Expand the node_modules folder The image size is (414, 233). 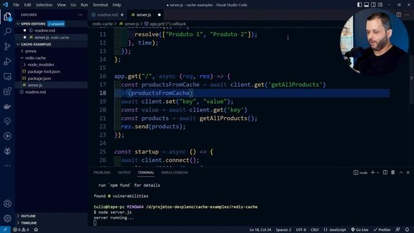(x=41, y=65)
